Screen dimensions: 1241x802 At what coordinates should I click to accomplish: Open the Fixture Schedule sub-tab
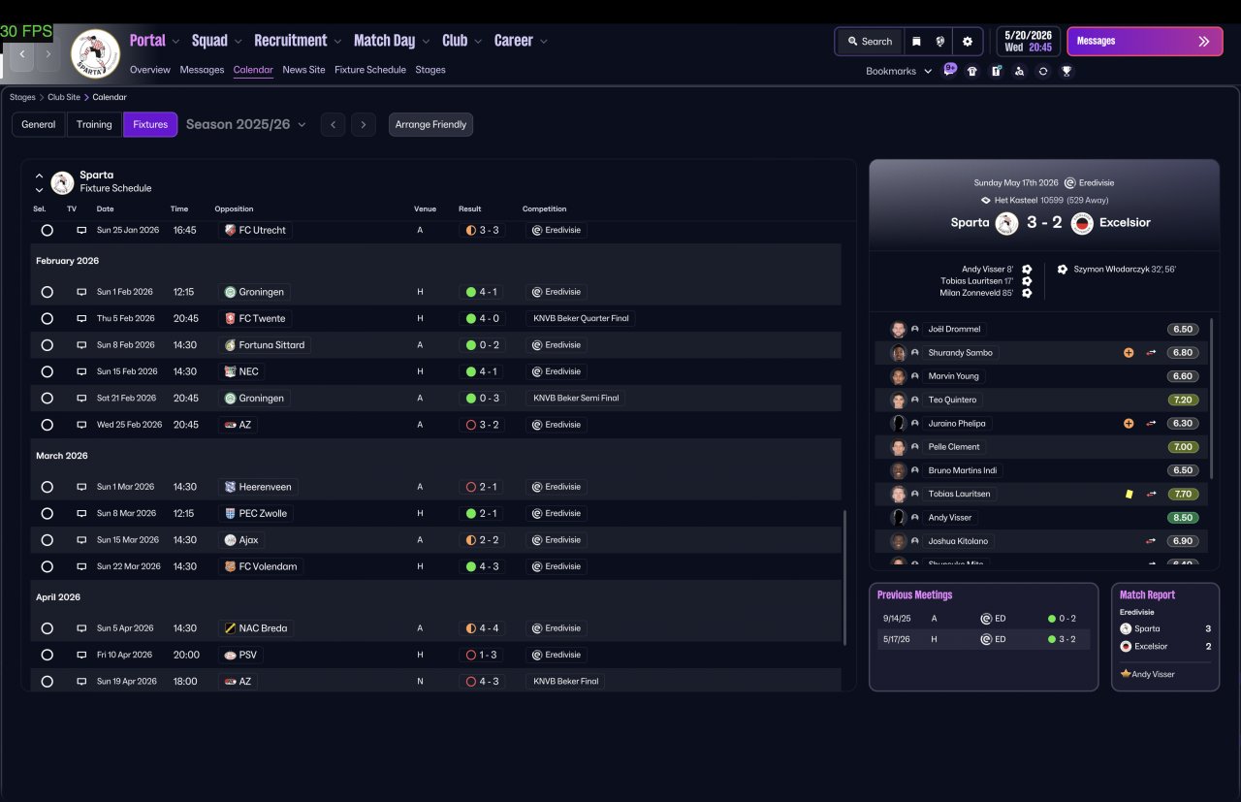click(370, 70)
